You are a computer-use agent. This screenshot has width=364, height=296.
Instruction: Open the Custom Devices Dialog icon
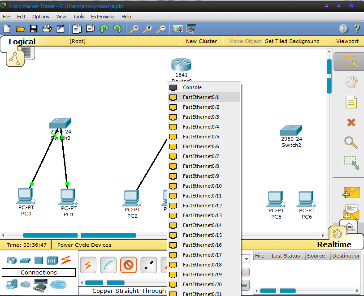191,29
